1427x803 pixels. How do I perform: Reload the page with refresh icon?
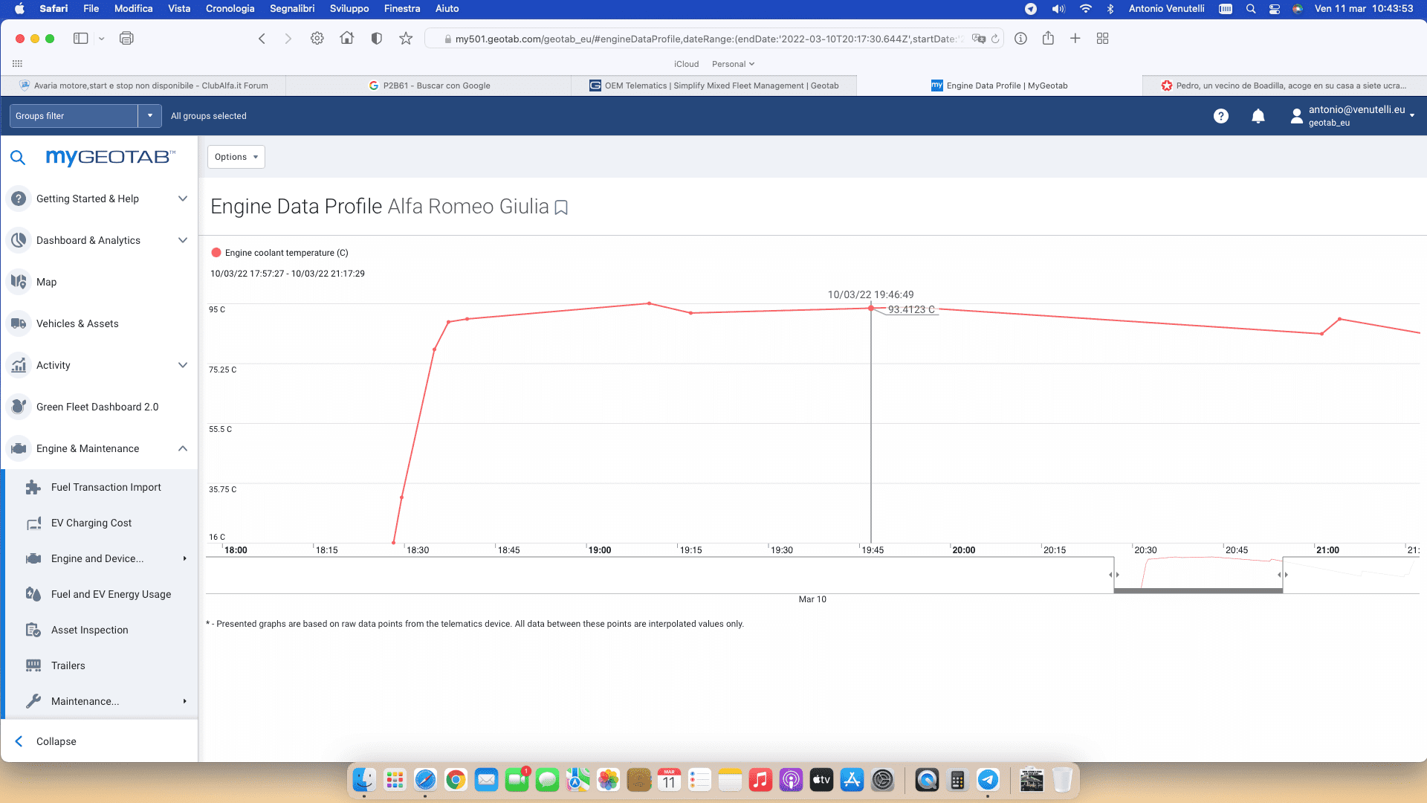tap(995, 39)
